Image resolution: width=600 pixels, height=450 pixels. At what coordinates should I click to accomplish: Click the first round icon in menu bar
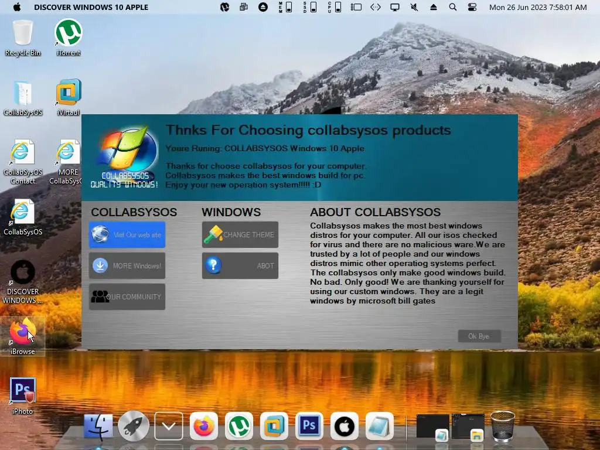pos(224,7)
